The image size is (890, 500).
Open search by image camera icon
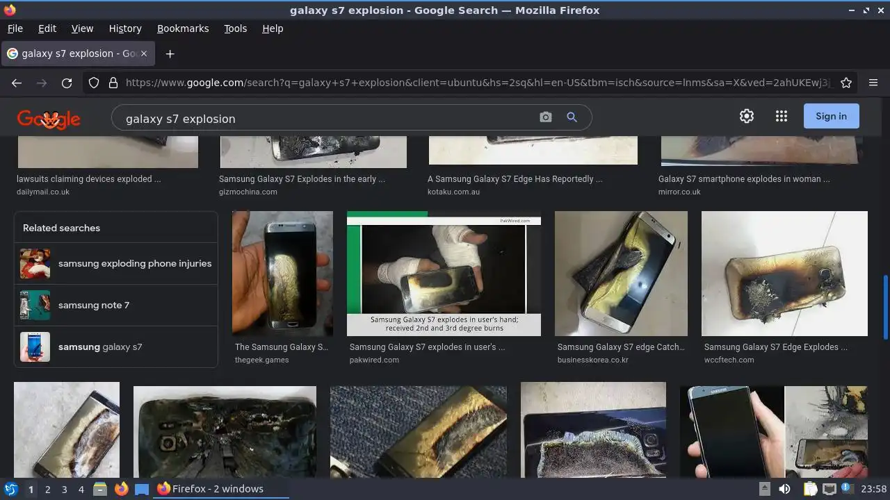pos(546,117)
